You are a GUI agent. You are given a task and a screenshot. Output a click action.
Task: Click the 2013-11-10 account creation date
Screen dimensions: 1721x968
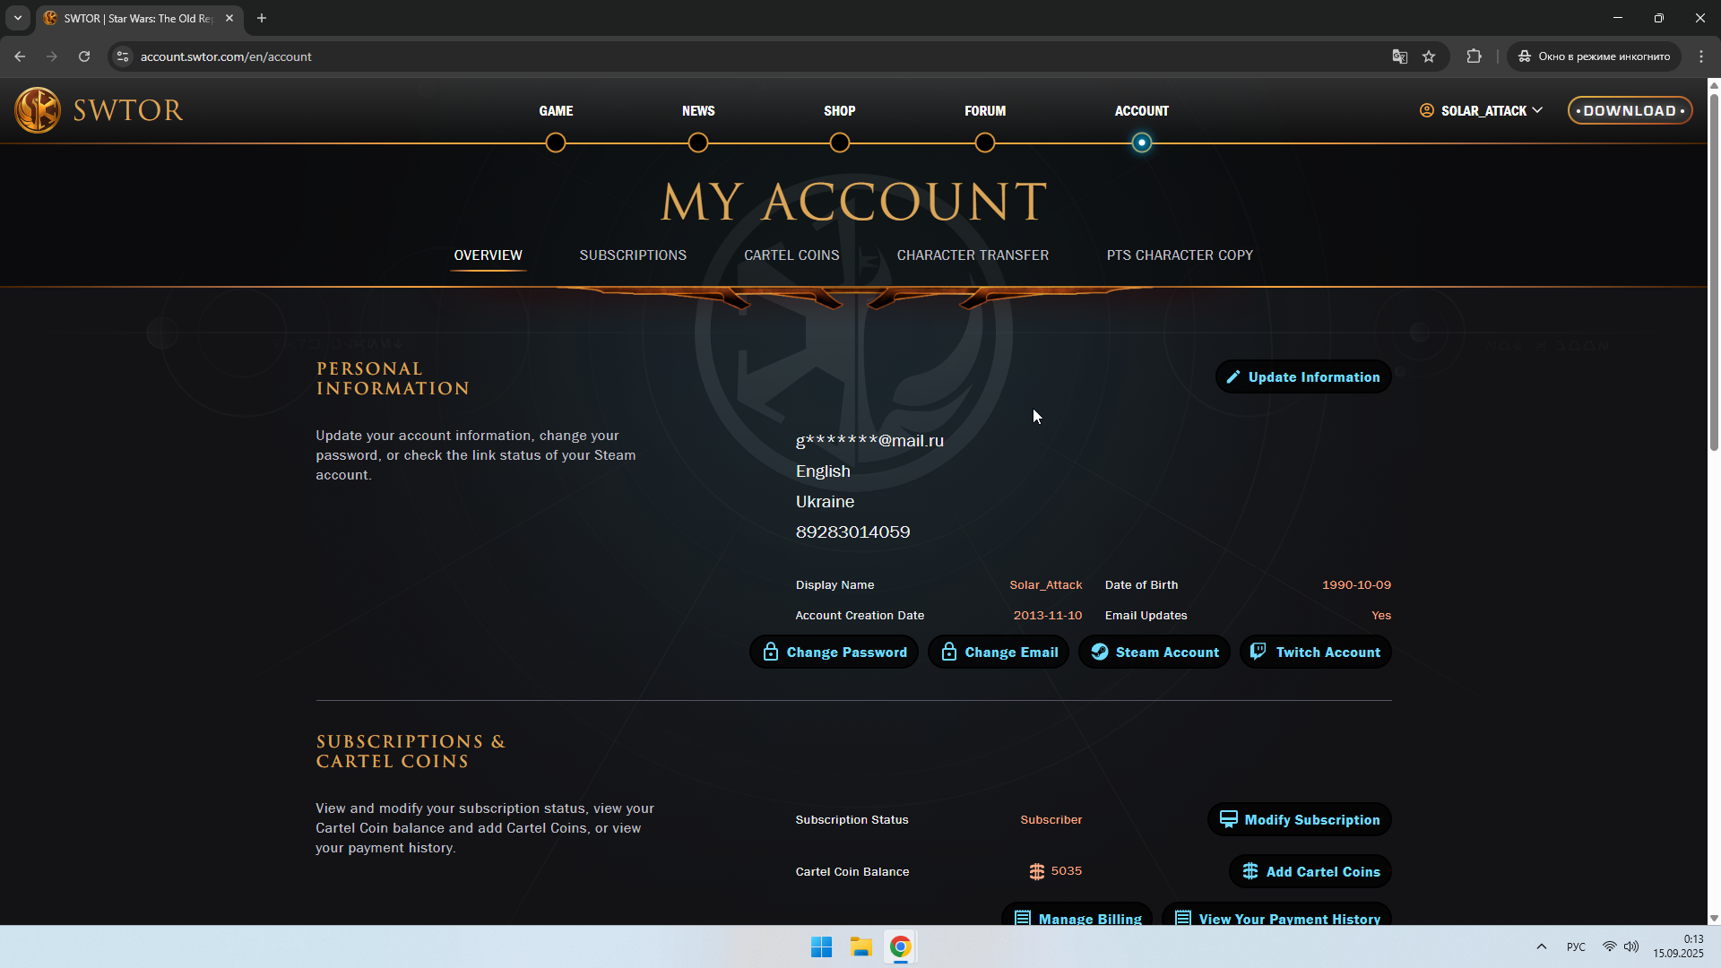point(1048,616)
